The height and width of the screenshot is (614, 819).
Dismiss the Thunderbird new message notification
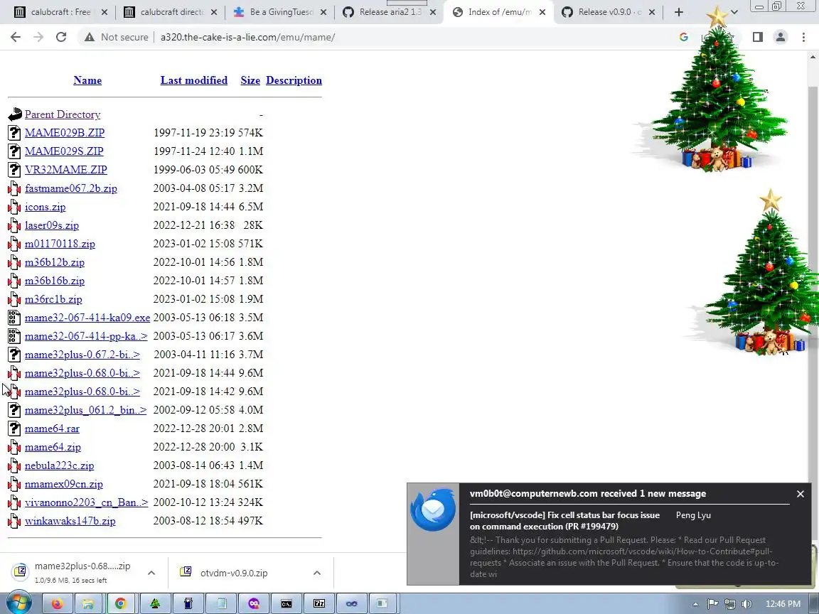point(801,494)
